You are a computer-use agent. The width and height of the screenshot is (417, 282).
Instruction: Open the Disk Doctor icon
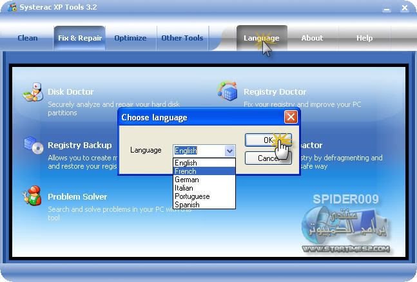[34, 92]
